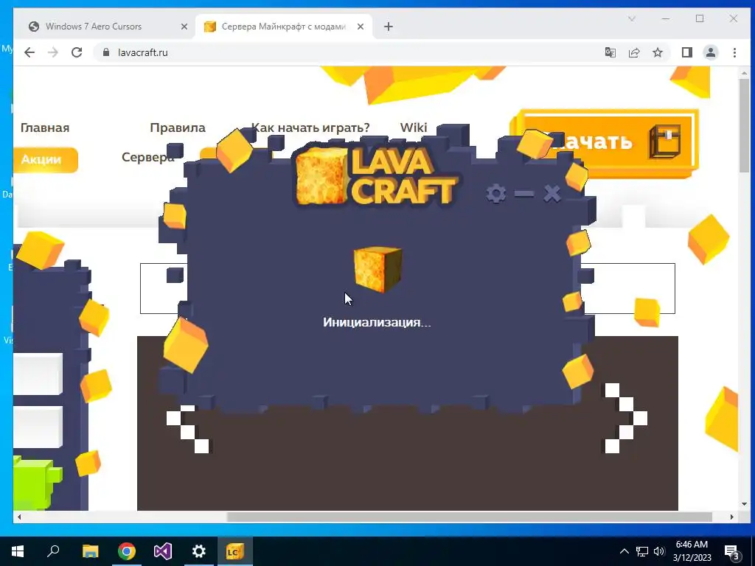The width and height of the screenshot is (755, 566).
Task: Click the horizontal page scrollbar
Action: click(470, 517)
